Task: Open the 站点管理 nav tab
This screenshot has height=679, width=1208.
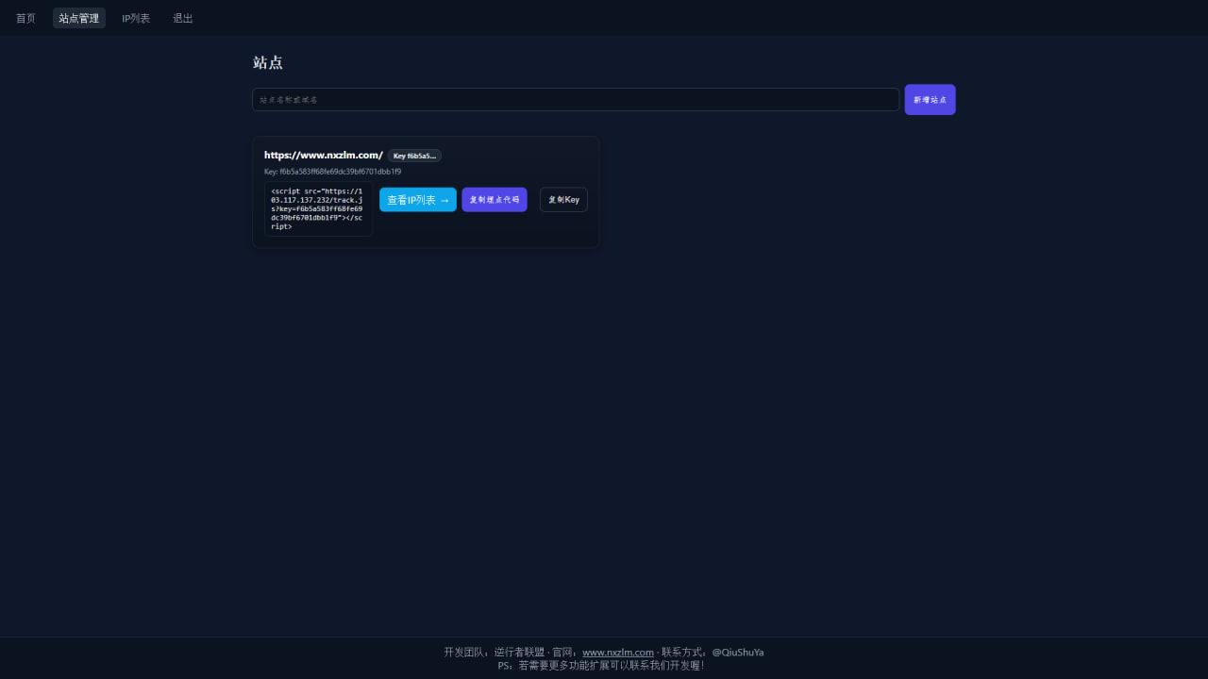Action: 79,18
